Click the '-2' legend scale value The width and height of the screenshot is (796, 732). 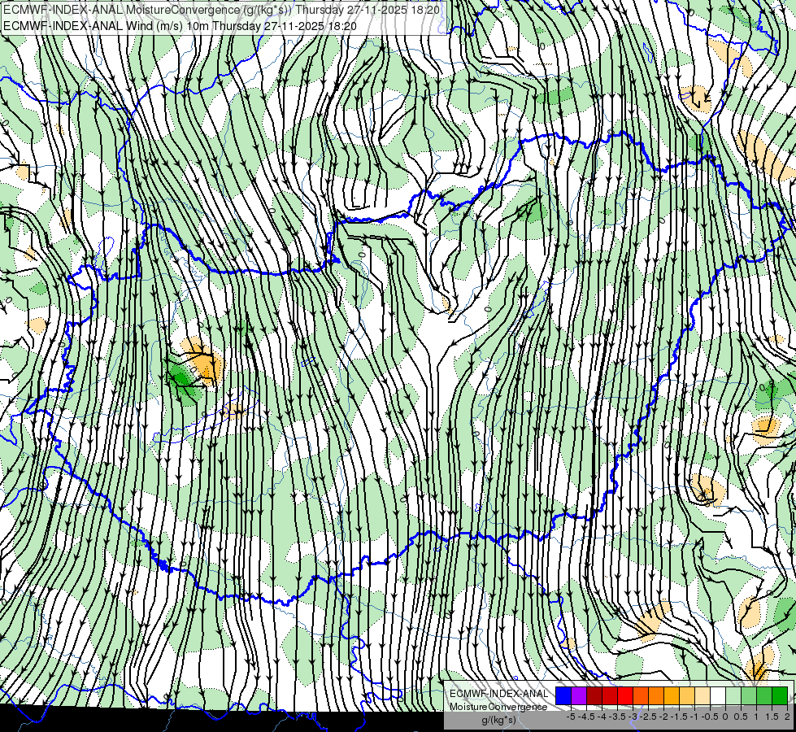(x=663, y=717)
